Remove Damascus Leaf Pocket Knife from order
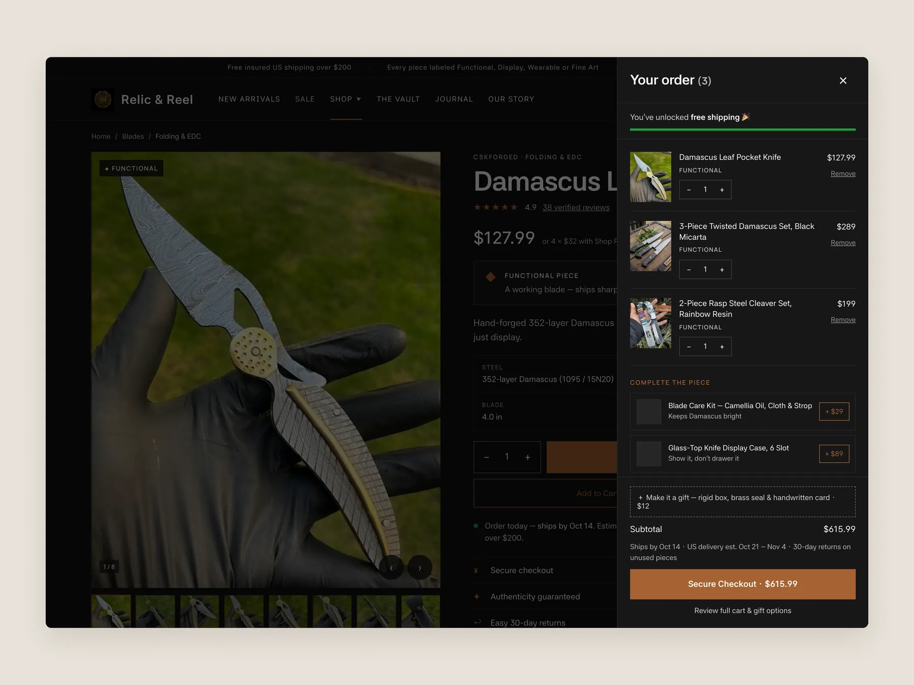914x685 pixels. [843, 174]
